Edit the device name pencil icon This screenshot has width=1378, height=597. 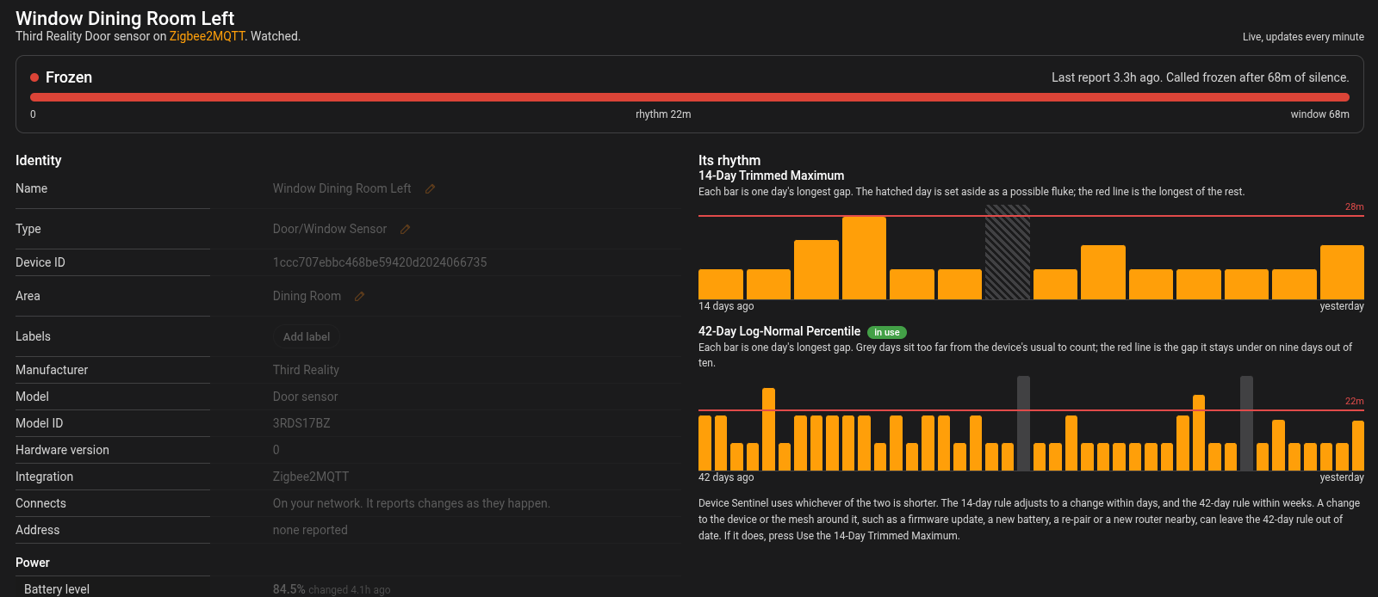430,188
